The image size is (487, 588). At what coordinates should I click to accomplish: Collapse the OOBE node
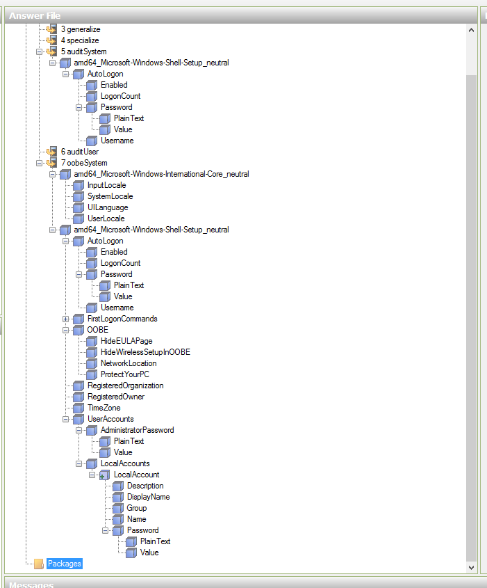coord(65,331)
